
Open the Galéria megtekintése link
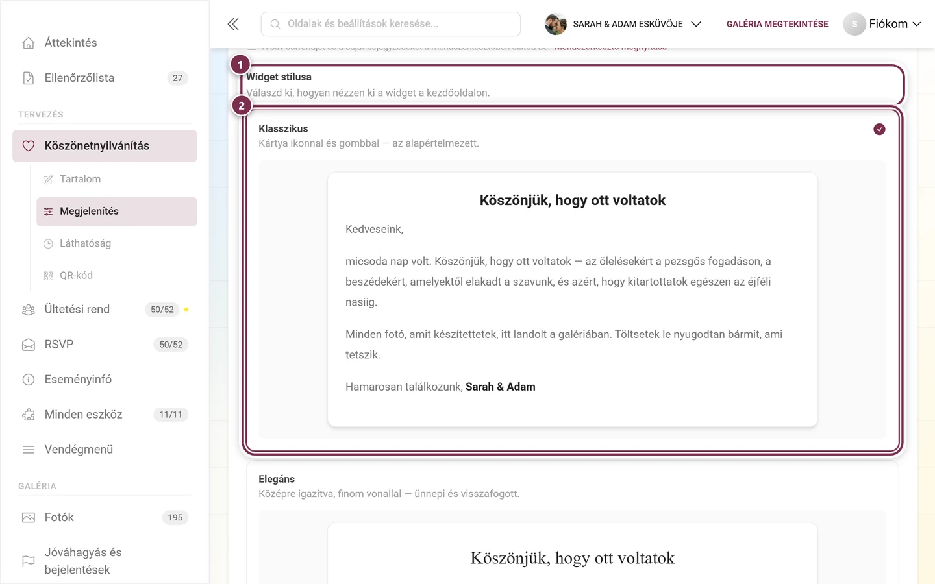pyautogui.click(x=777, y=24)
